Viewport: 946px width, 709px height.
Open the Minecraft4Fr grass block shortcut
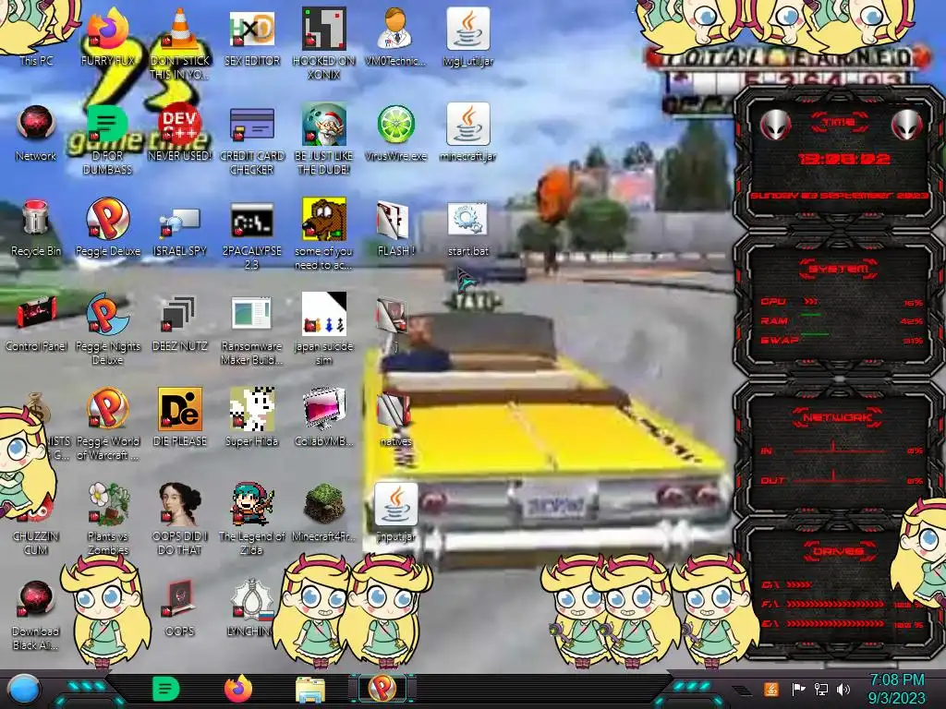(x=323, y=512)
